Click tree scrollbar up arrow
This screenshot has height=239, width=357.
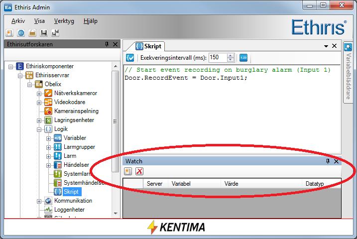(116, 66)
